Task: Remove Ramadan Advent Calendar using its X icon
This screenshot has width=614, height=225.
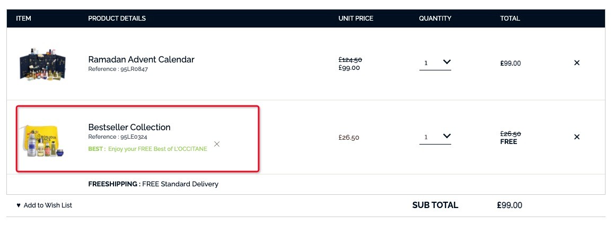Action: (x=576, y=62)
